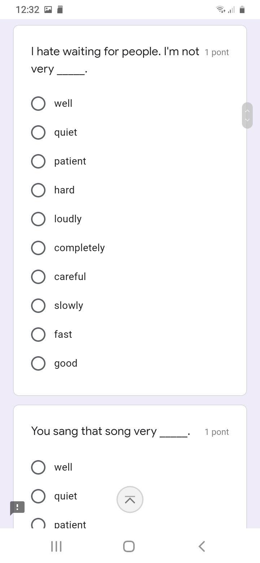Select the "loudly" answer option
The width and height of the screenshot is (260, 563).
[x=38, y=219]
